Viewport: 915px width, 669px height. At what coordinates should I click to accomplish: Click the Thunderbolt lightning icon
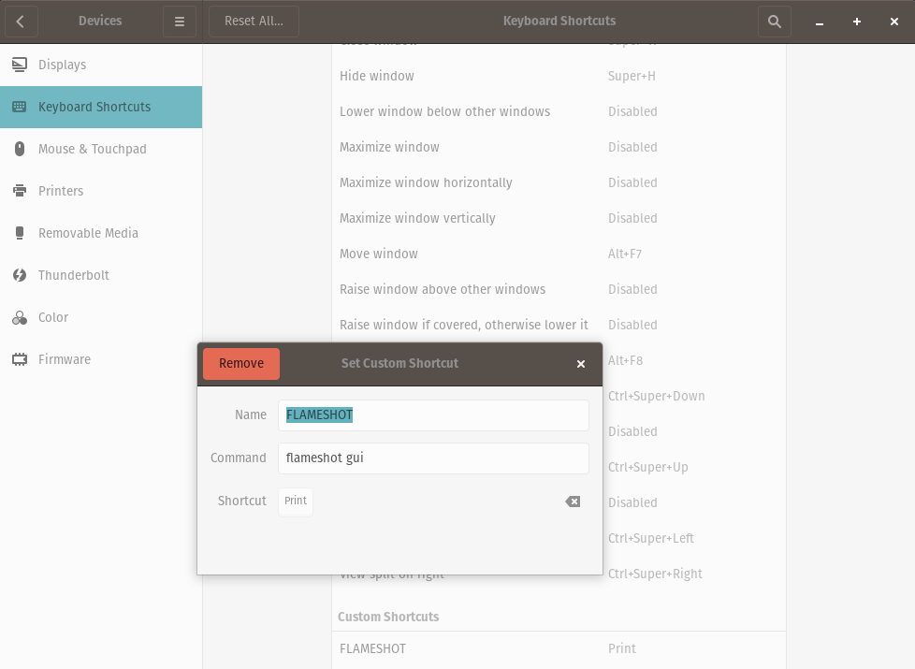(20, 275)
